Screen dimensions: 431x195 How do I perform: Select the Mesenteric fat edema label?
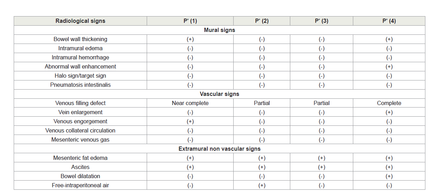[80, 158]
